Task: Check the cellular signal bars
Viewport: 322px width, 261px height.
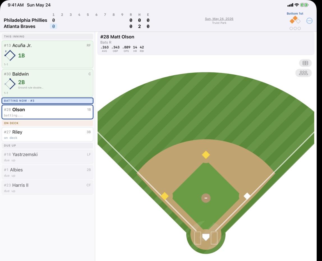Action: [290, 5]
